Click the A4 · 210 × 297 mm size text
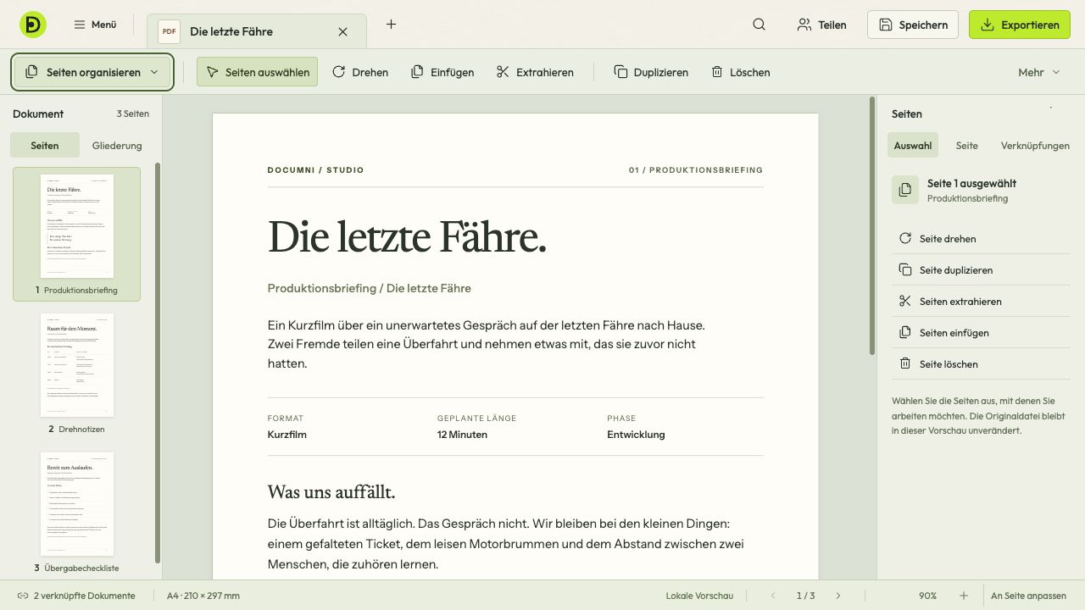 pyautogui.click(x=203, y=596)
